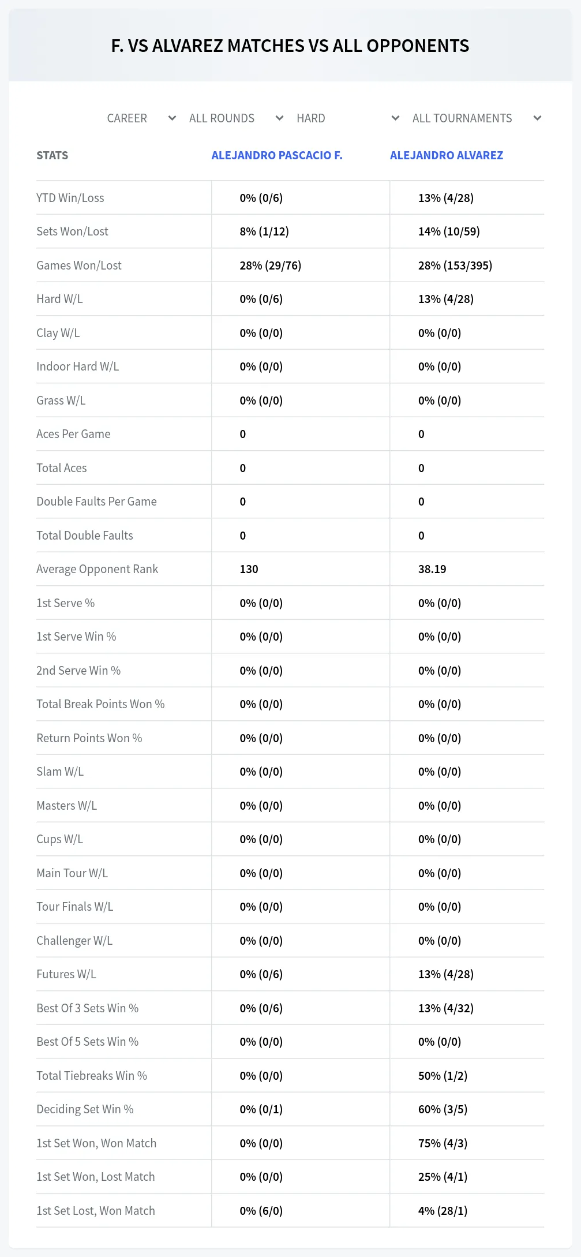Open Alejandro Pascacio F. player link
The height and width of the screenshot is (1257, 581).
(x=277, y=155)
